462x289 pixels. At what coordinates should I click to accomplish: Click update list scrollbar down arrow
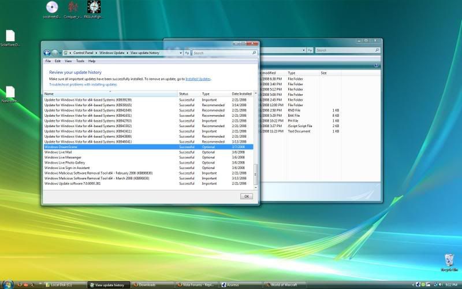255,187
